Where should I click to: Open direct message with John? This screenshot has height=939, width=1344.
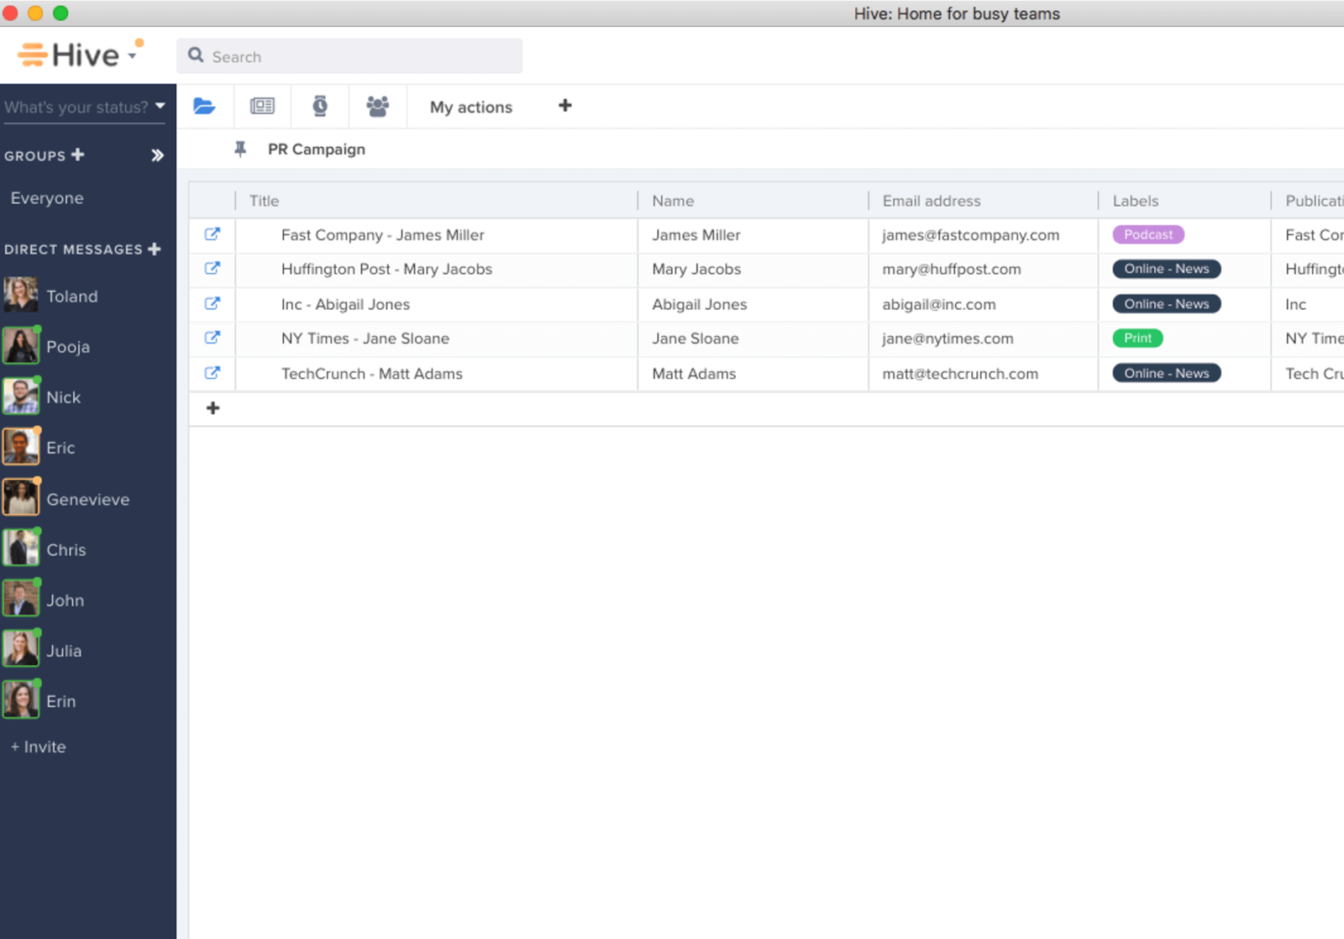tap(66, 601)
